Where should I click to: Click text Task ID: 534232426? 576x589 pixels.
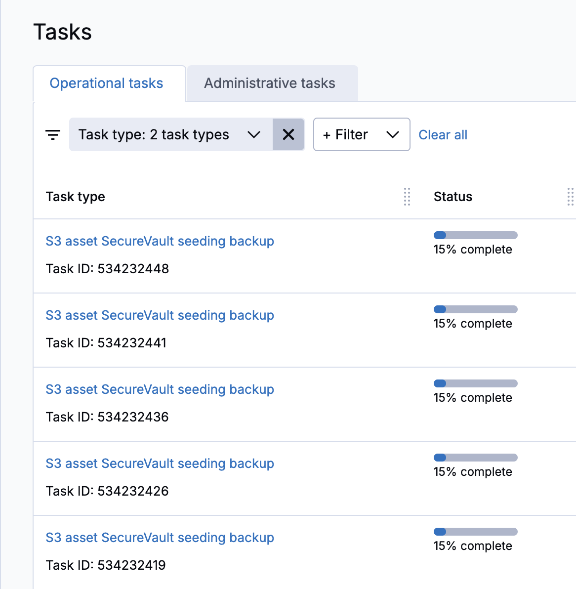(107, 491)
